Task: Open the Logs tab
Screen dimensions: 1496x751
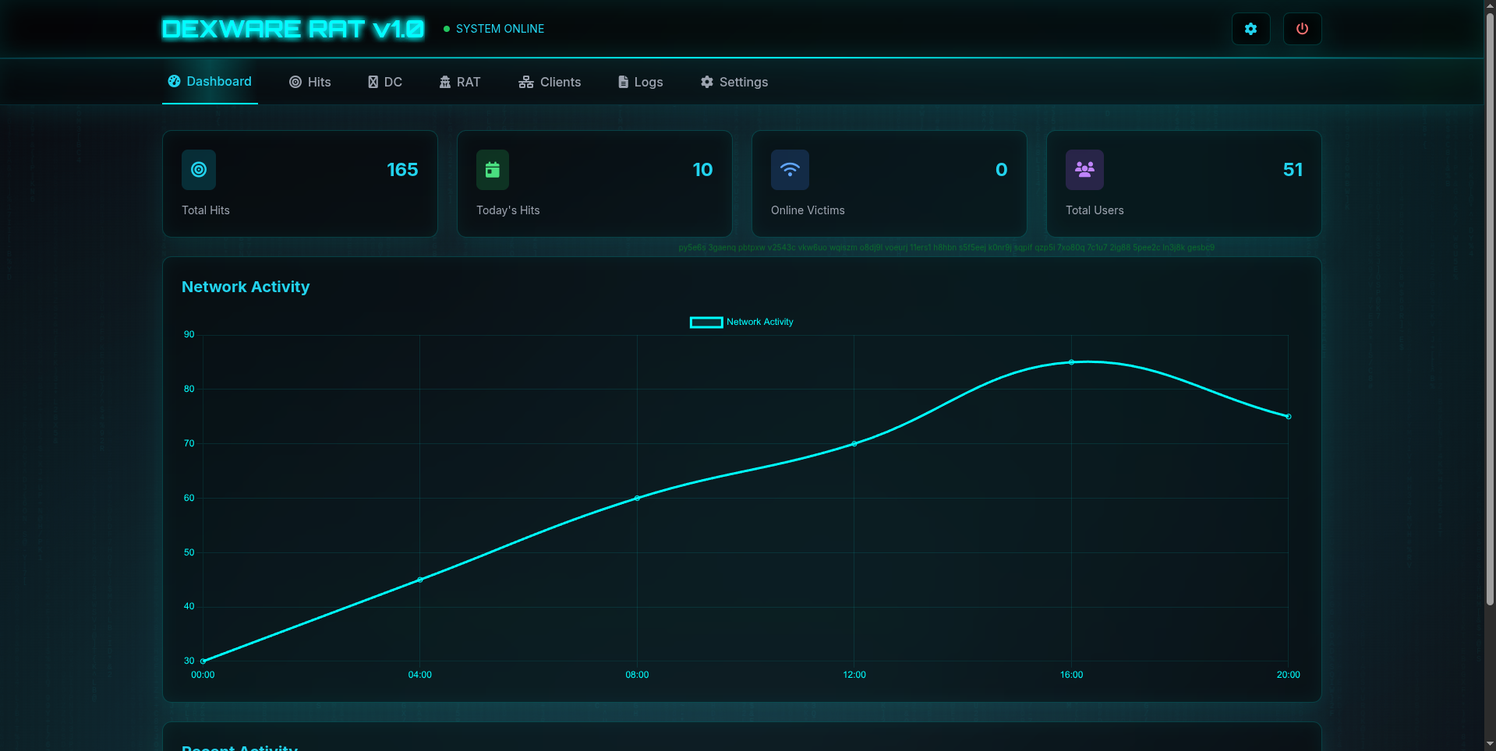Action: click(640, 83)
